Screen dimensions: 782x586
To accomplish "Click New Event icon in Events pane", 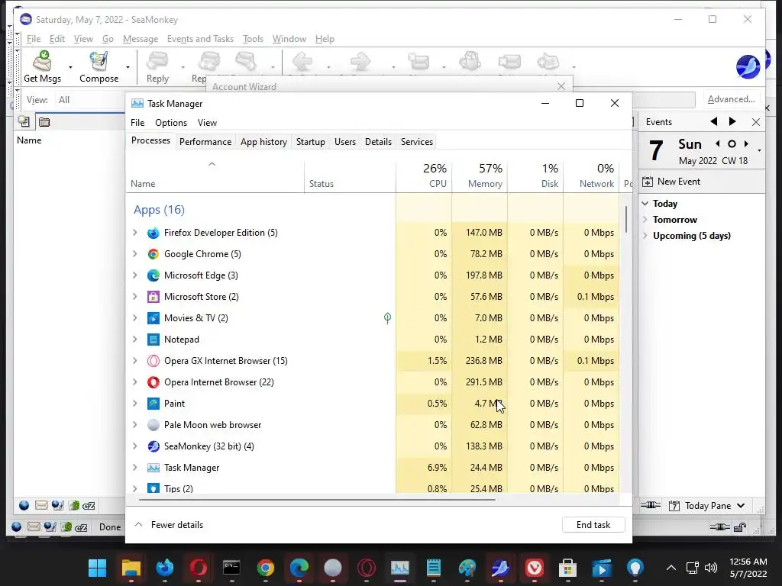I will point(648,182).
